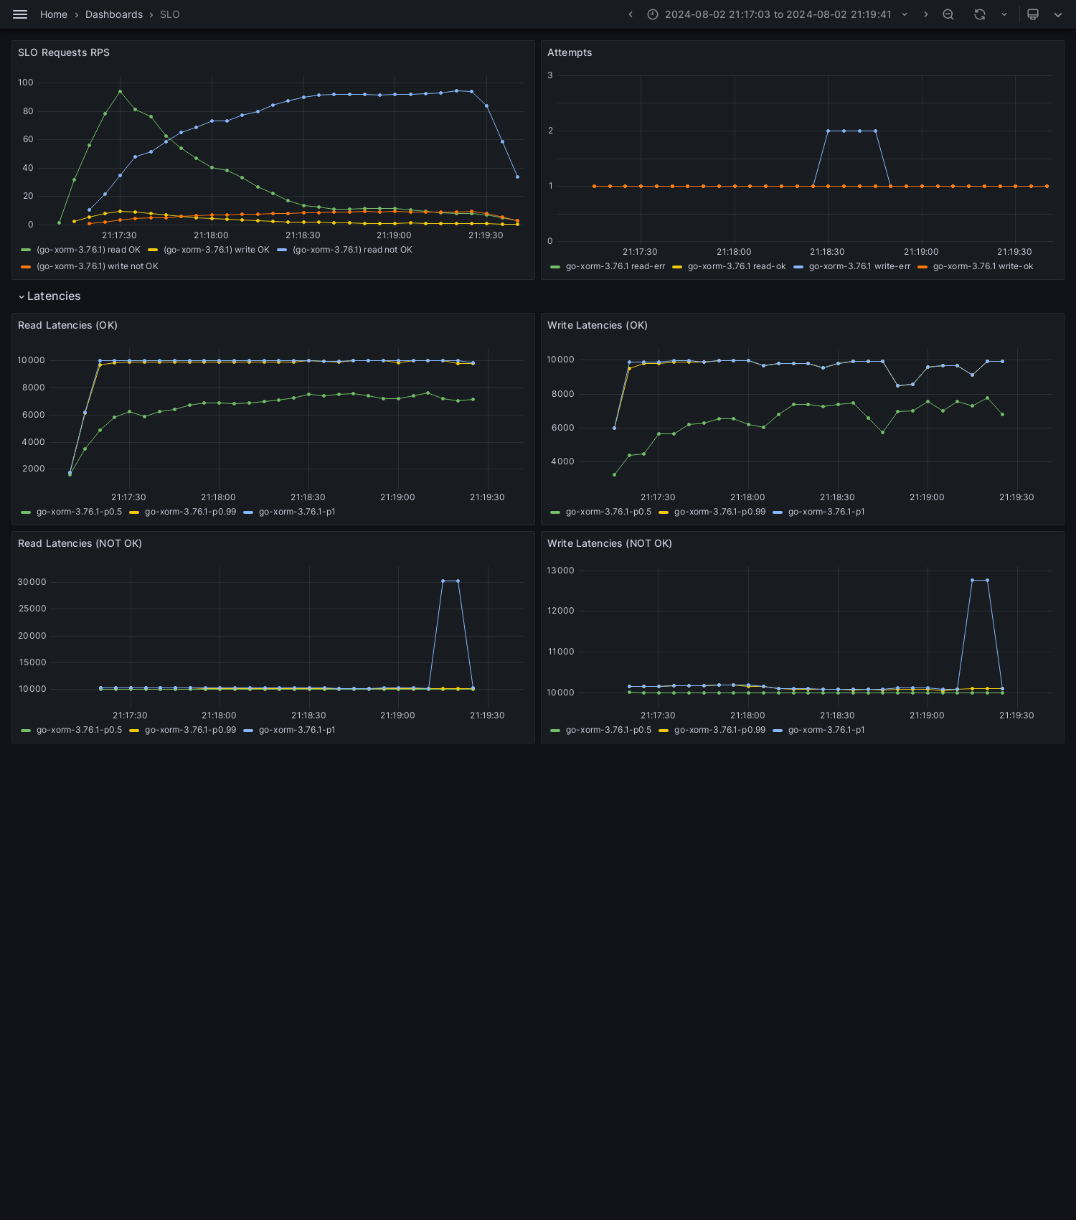Click the p1 spike in Write Latencies (NOT OK)
The width and height of the screenshot is (1076, 1220).
pos(980,580)
